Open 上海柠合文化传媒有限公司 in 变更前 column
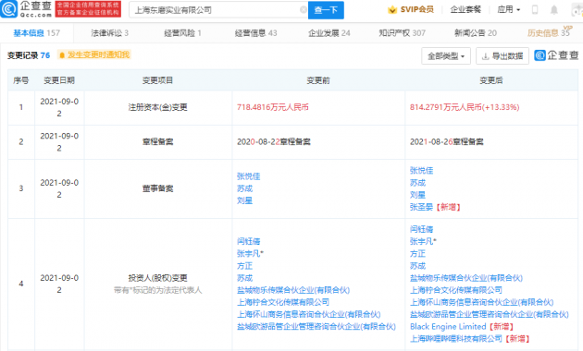This screenshot has height=351, width=583. pos(283,302)
